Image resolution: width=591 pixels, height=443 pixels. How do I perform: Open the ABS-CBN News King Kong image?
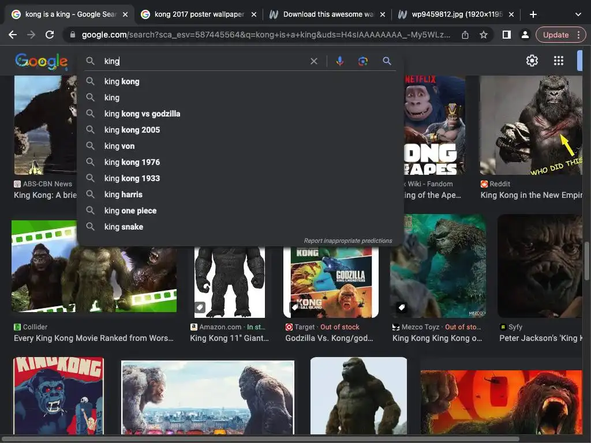coord(45,125)
